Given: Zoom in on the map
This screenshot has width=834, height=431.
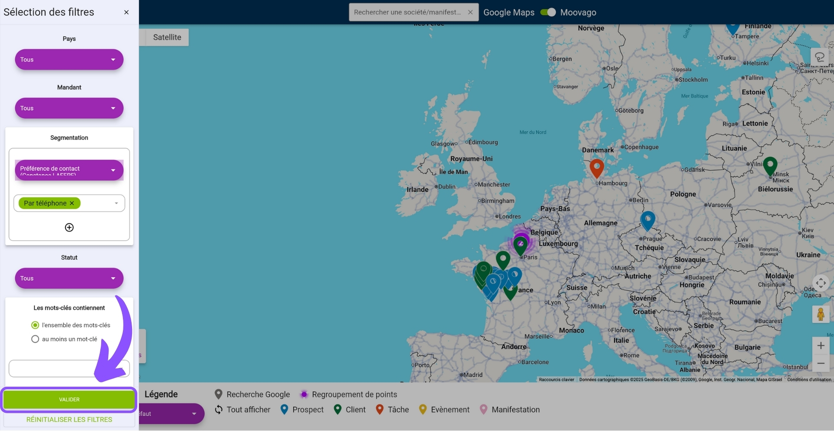Looking at the screenshot, I should [x=821, y=346].
